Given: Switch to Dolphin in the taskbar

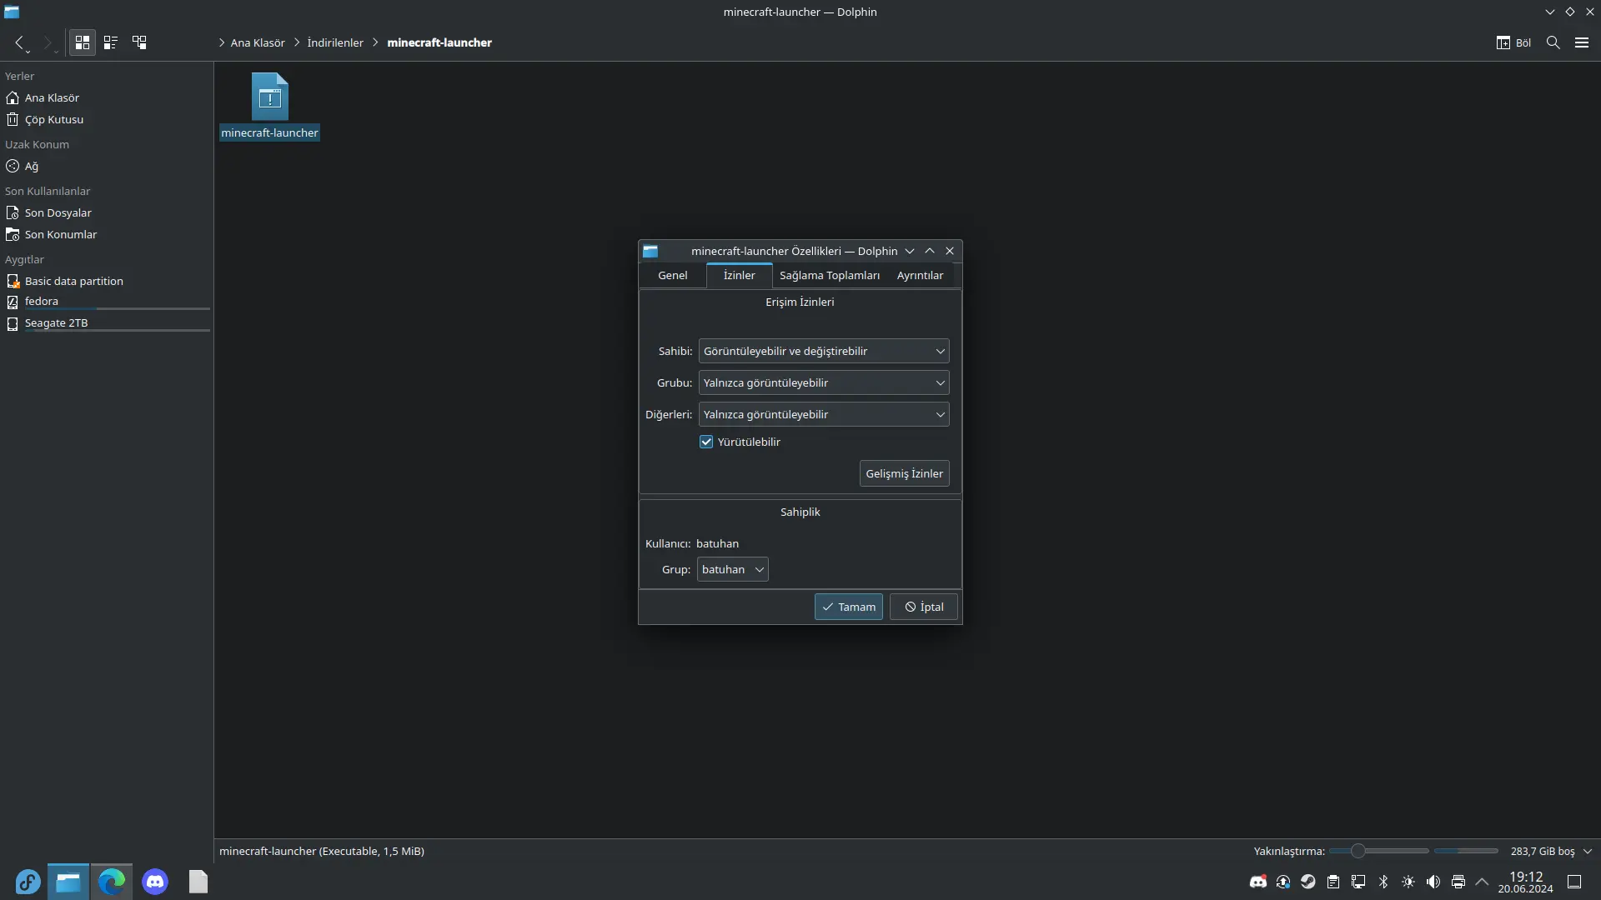Looking at the screenshot, I should 68,882.
